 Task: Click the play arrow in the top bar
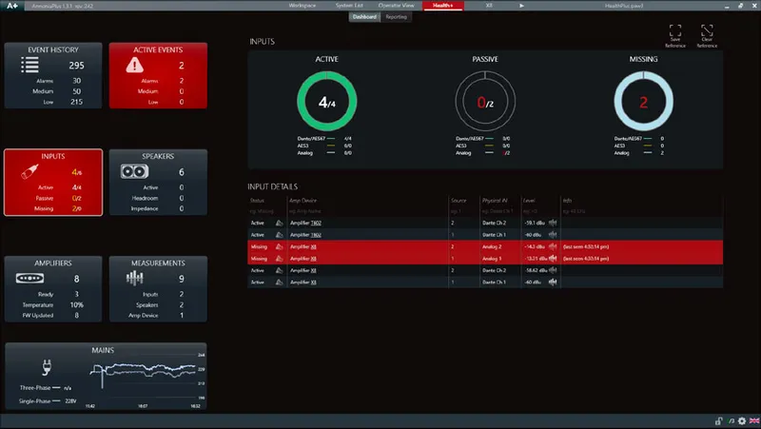pos(521,6)
